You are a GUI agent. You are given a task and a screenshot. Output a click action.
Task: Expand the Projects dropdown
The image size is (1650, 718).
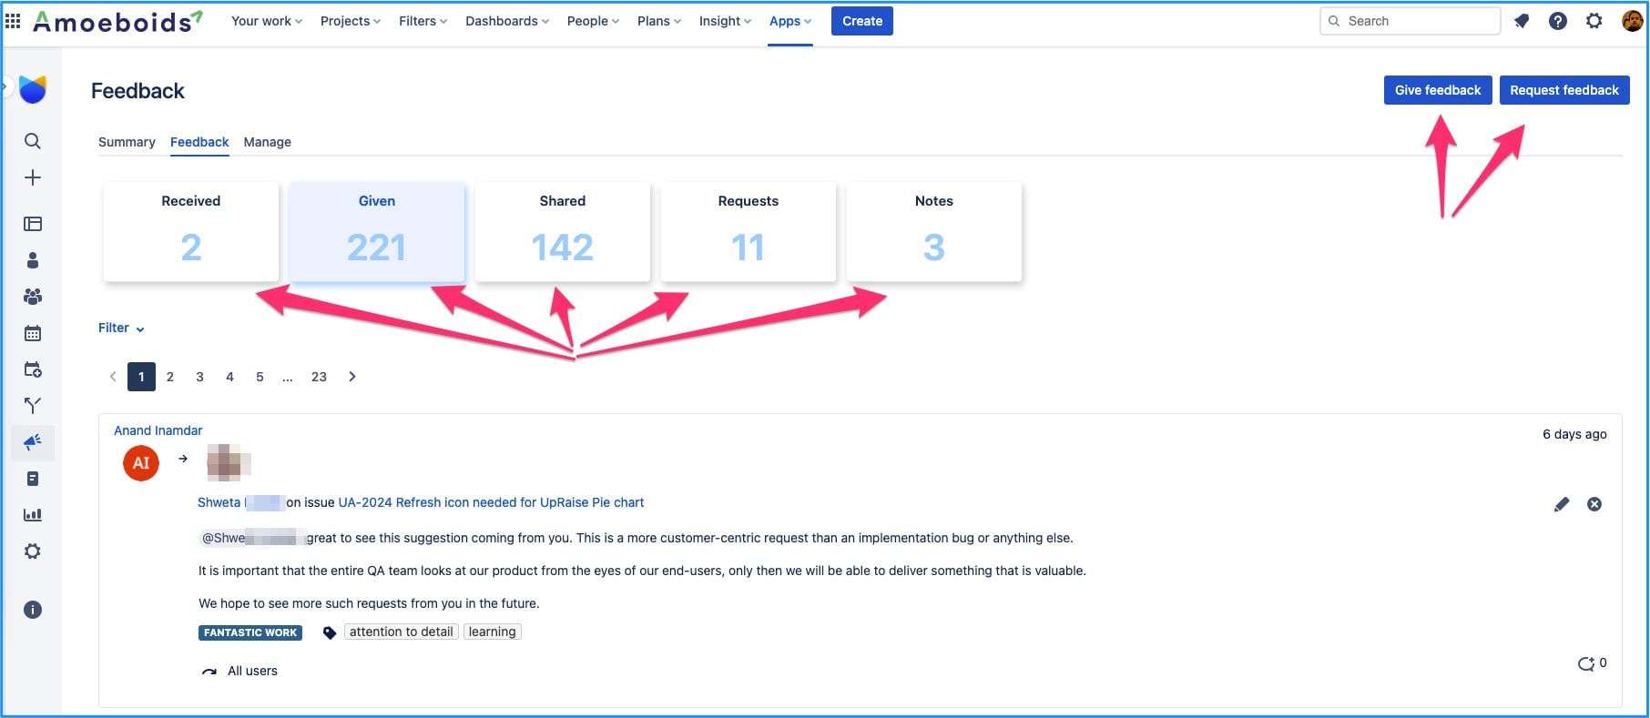pos(351,21)
